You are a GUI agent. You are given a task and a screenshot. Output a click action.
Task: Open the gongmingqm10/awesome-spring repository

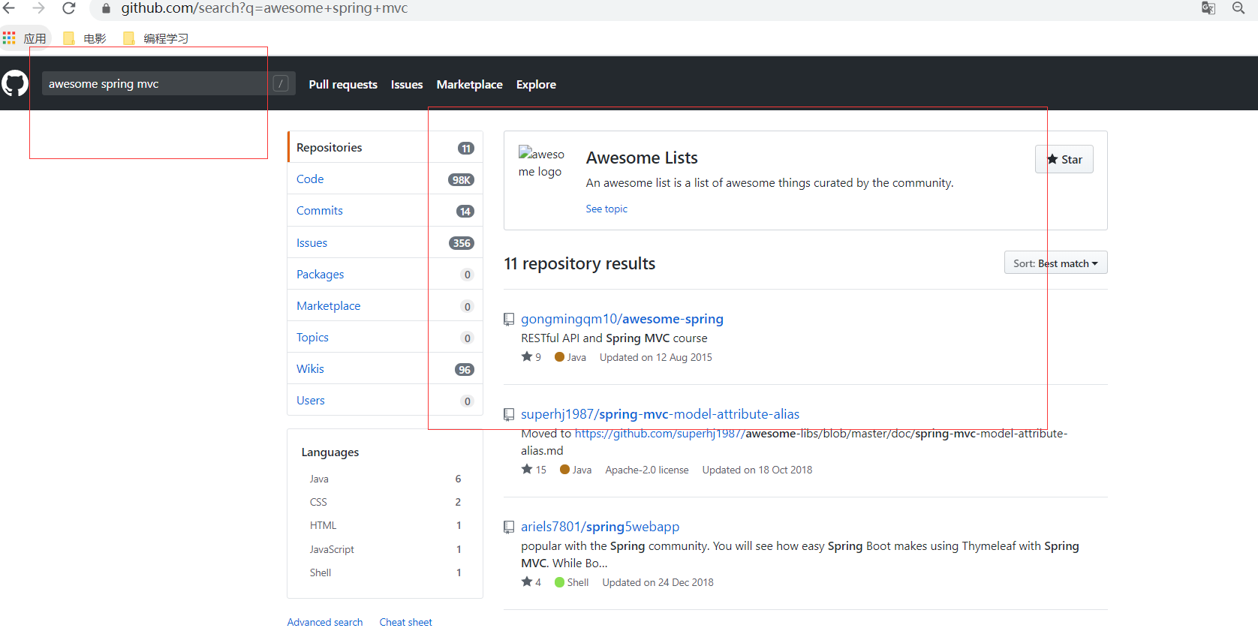(x=622, y=319)
